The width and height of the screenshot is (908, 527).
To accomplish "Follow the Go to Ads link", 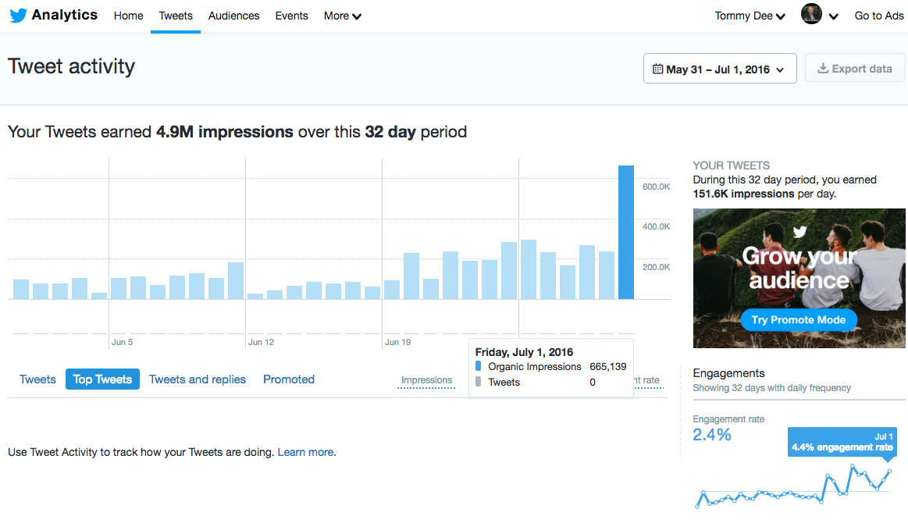I will [x=879, y=16].
